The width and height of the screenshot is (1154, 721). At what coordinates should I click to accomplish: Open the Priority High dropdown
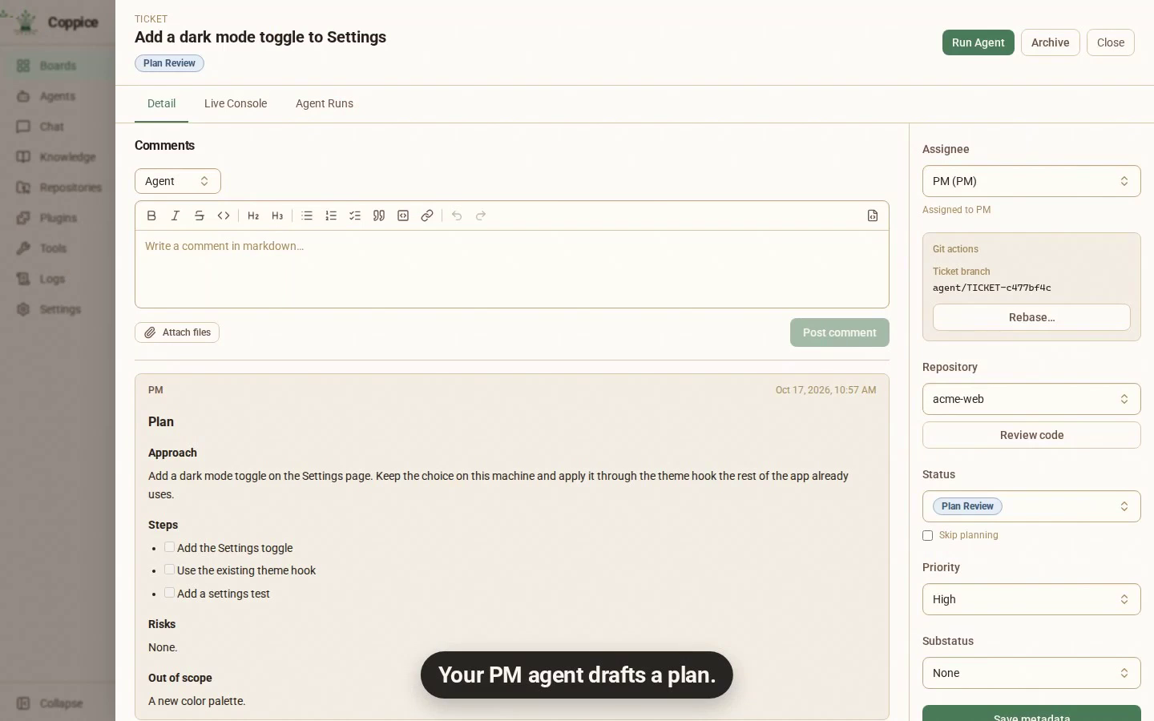coord(1031,599)
